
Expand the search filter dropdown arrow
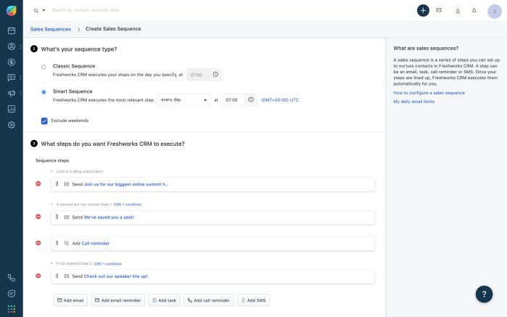[44, 10]
